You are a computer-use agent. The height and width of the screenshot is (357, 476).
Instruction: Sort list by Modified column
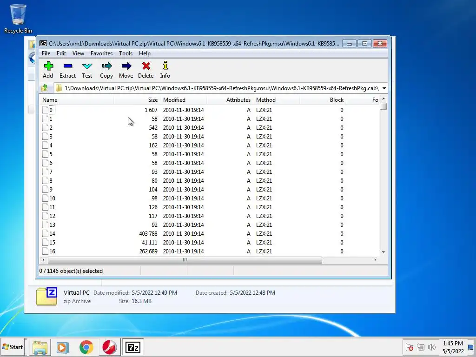[x=183, y=100]
